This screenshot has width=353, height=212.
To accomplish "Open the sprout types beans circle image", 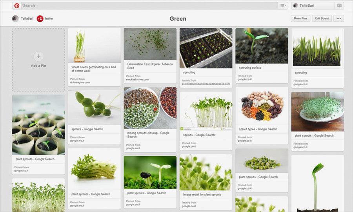I will coord(262,106).
